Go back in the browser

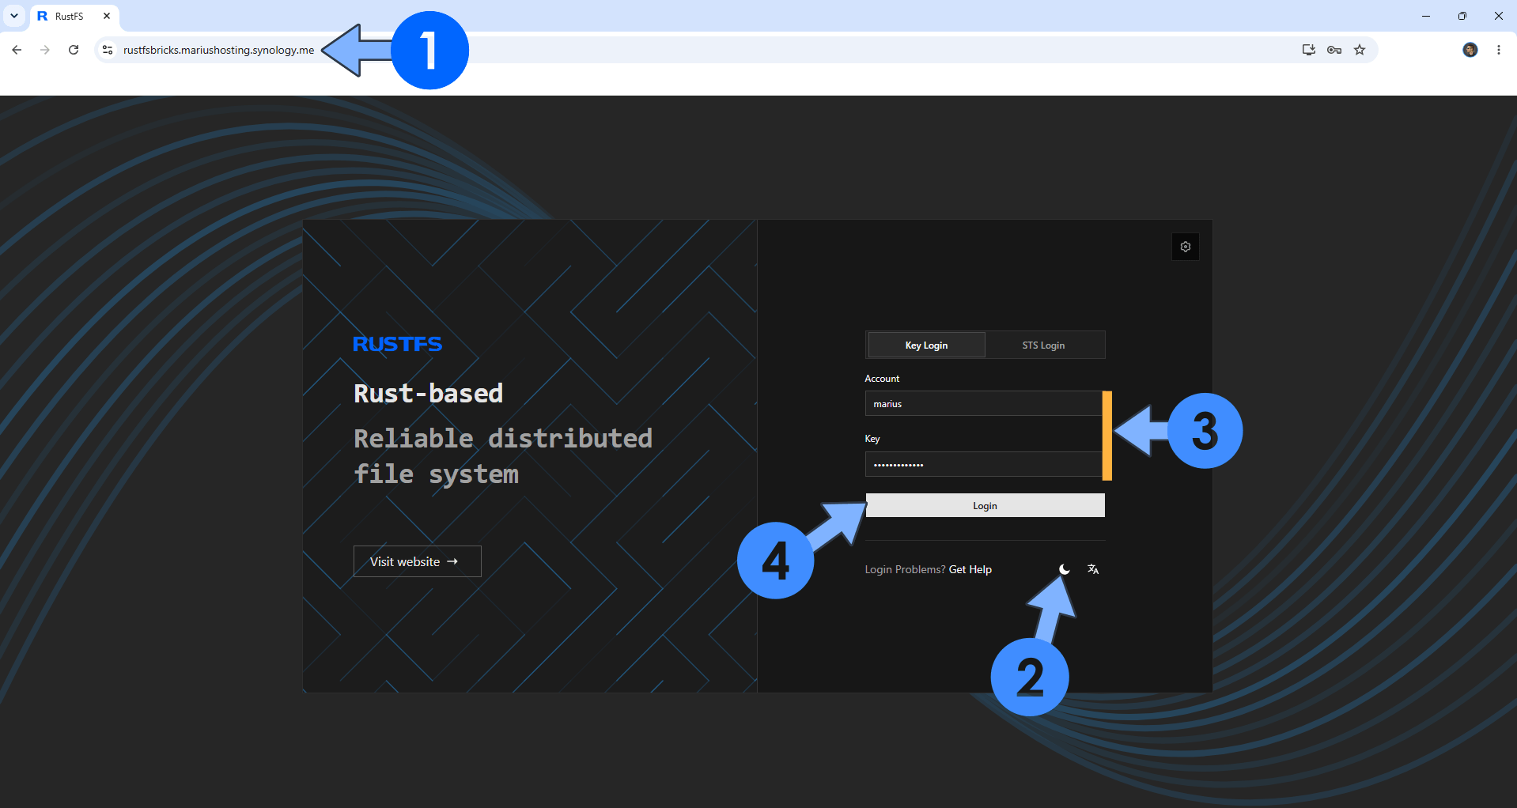pos(17,50)
